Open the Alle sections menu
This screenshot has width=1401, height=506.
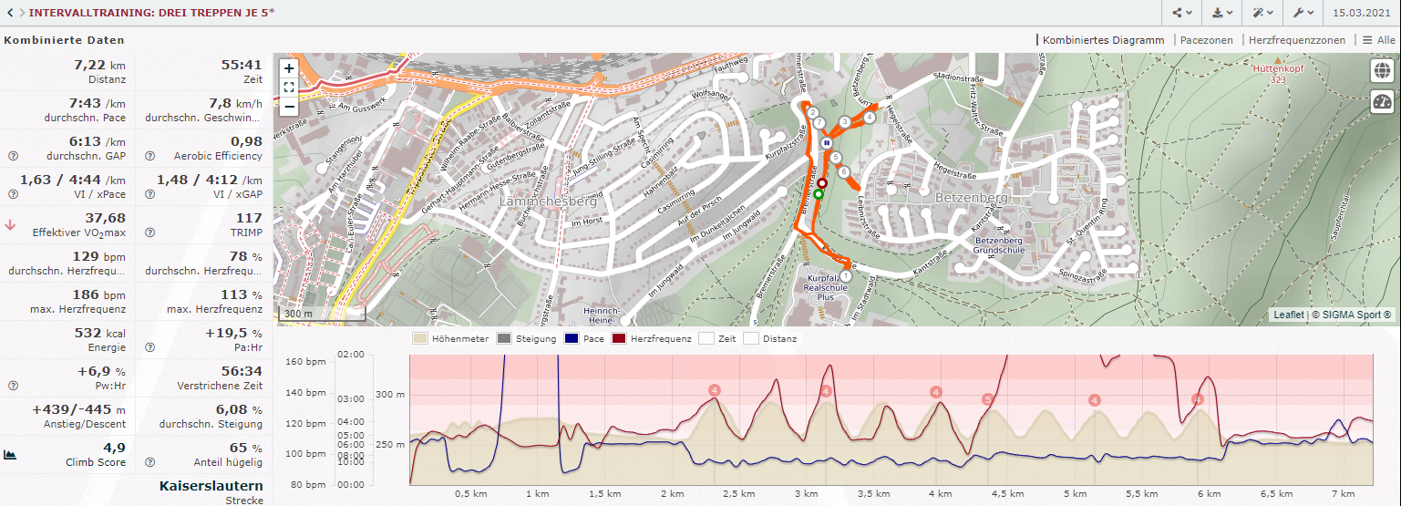click(x=1378, y=40)
